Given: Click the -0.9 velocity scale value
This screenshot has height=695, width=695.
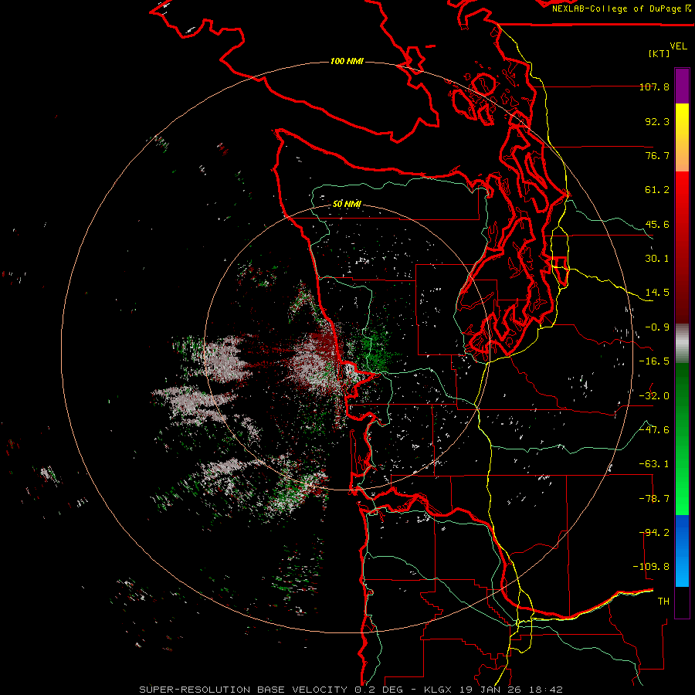Looking at the screenshot, I should pos(657,327).
